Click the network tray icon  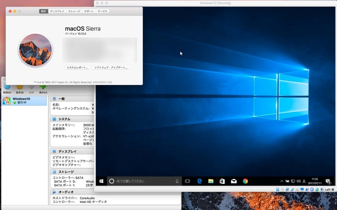pyautogui.click(x=293, y=181)
